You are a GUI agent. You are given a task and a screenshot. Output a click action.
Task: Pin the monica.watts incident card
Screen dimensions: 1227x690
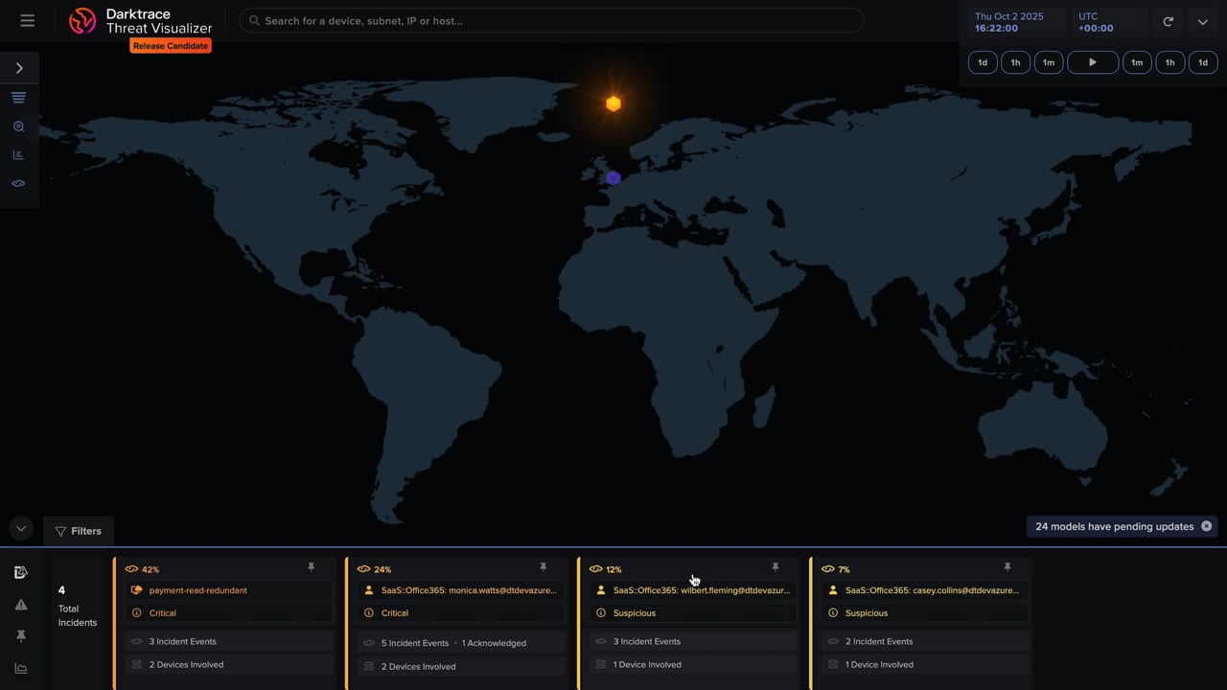(543, 567)
